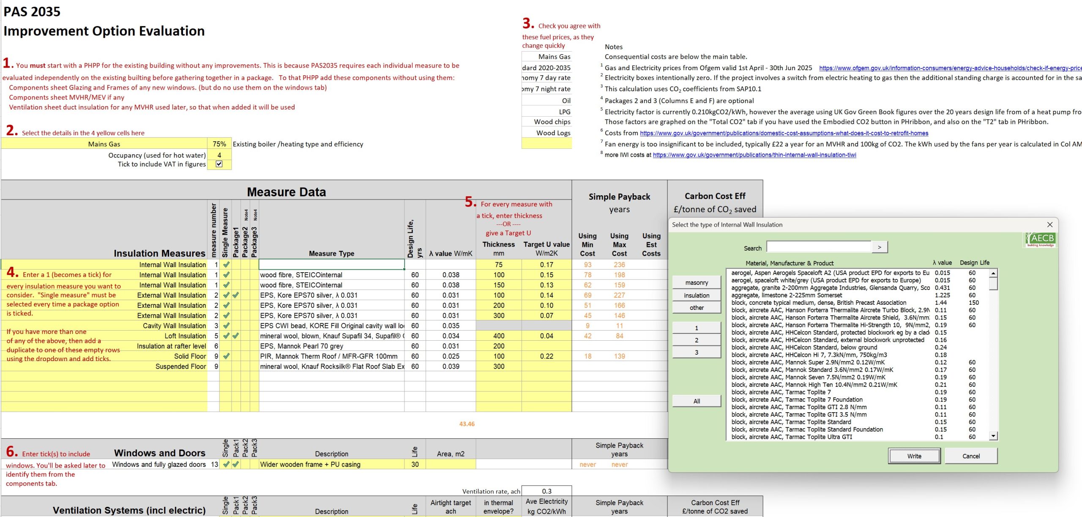The width and height of the screenshot is (1082, 517).
Task: Toggle Single Measure tick for Solid Floor
Action: [226, 356]
